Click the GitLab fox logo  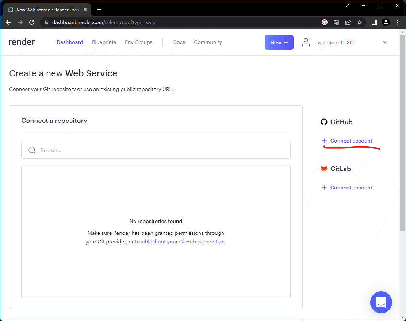pos(324,169)
